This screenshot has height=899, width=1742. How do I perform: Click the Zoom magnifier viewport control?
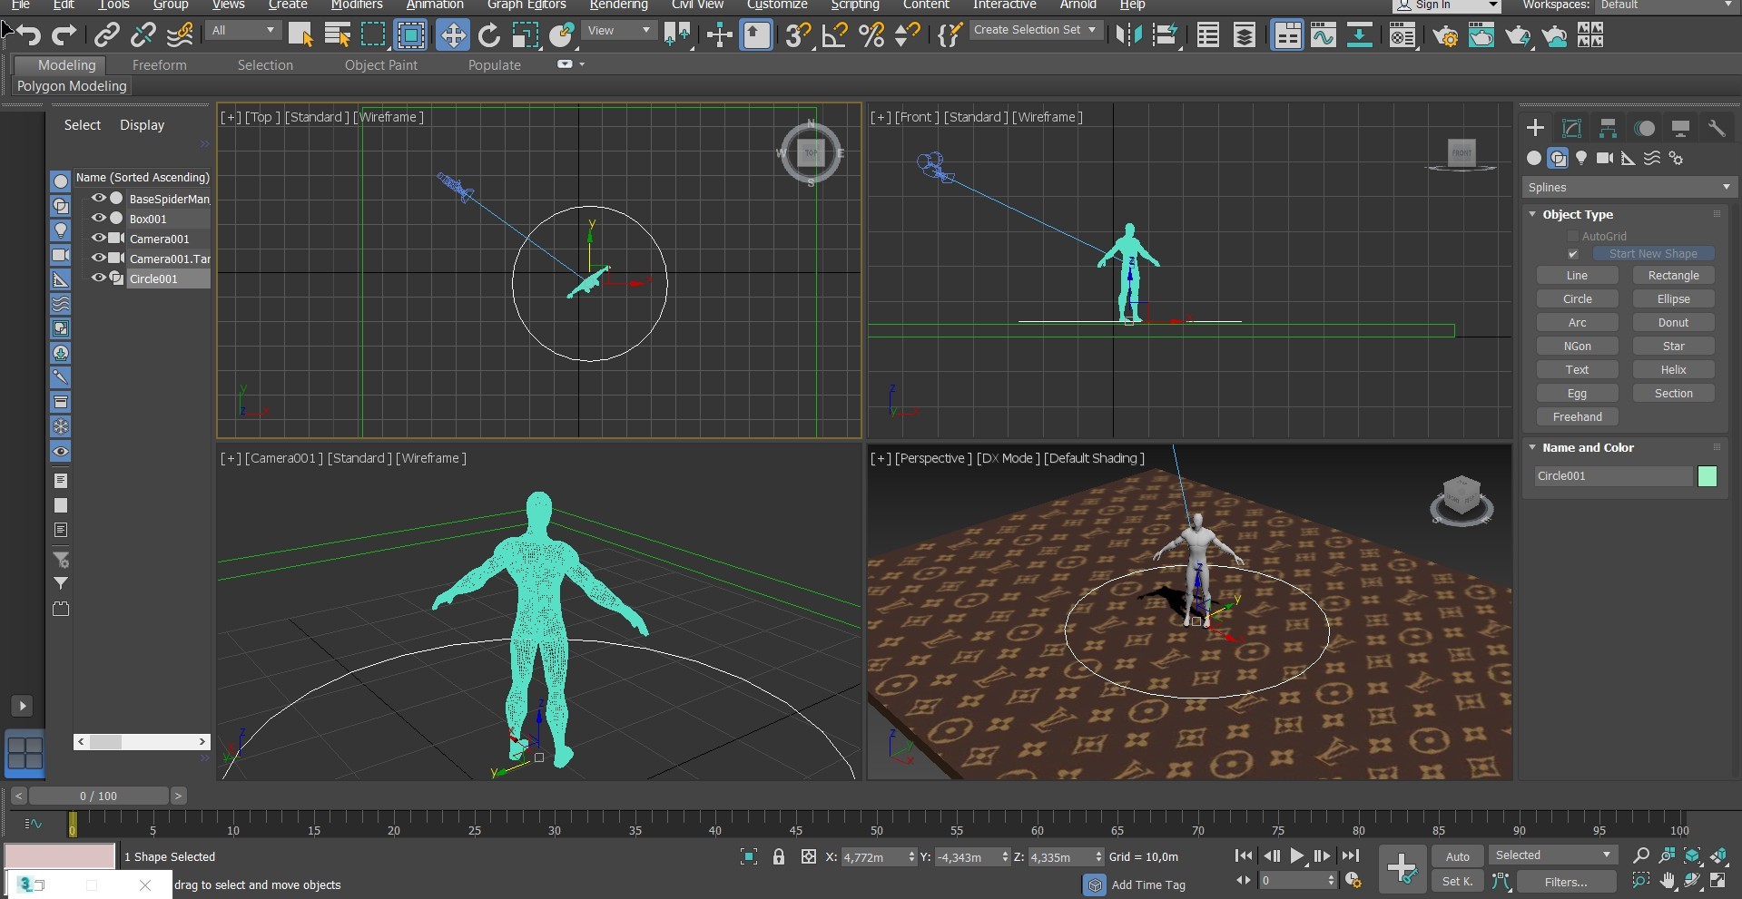pos(1640,855)
